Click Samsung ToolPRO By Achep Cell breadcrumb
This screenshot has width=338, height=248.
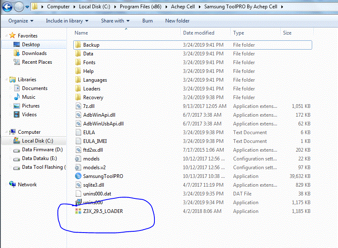[x=241, y=7]
